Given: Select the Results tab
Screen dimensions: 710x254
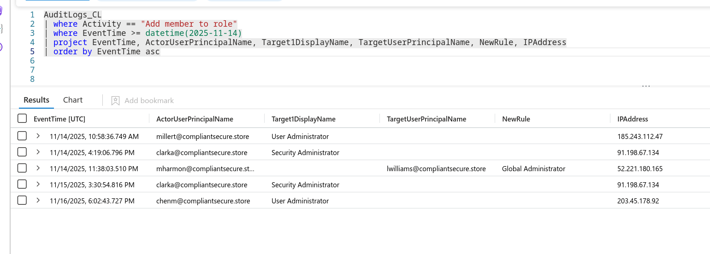Looking at the screenshot, I should pos(36,100).
